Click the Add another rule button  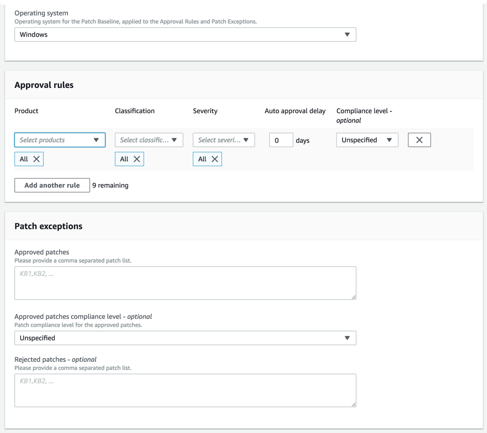click(x=52, y=185)
